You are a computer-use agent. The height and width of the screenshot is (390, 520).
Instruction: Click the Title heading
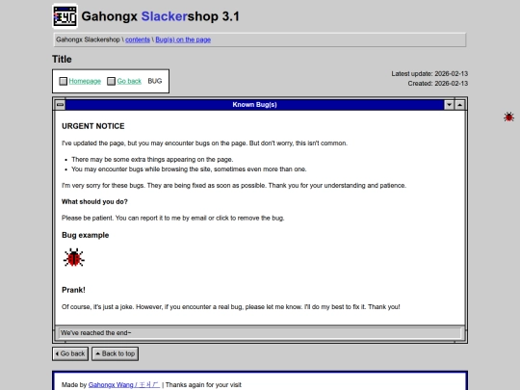pyautogui.click(x=62, y=60)
